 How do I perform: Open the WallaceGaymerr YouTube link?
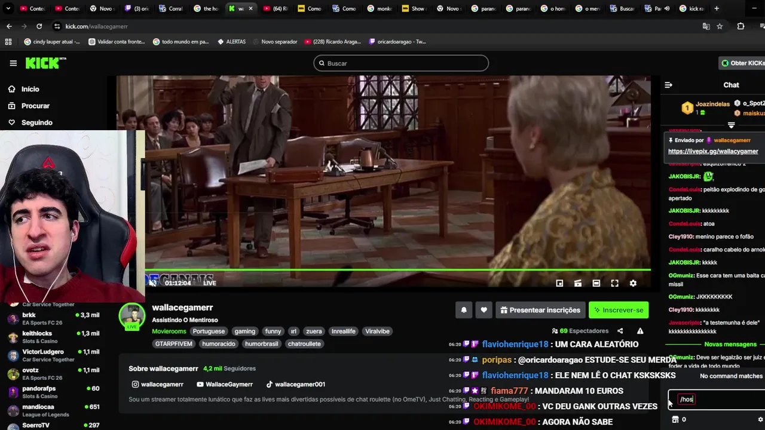225,385
